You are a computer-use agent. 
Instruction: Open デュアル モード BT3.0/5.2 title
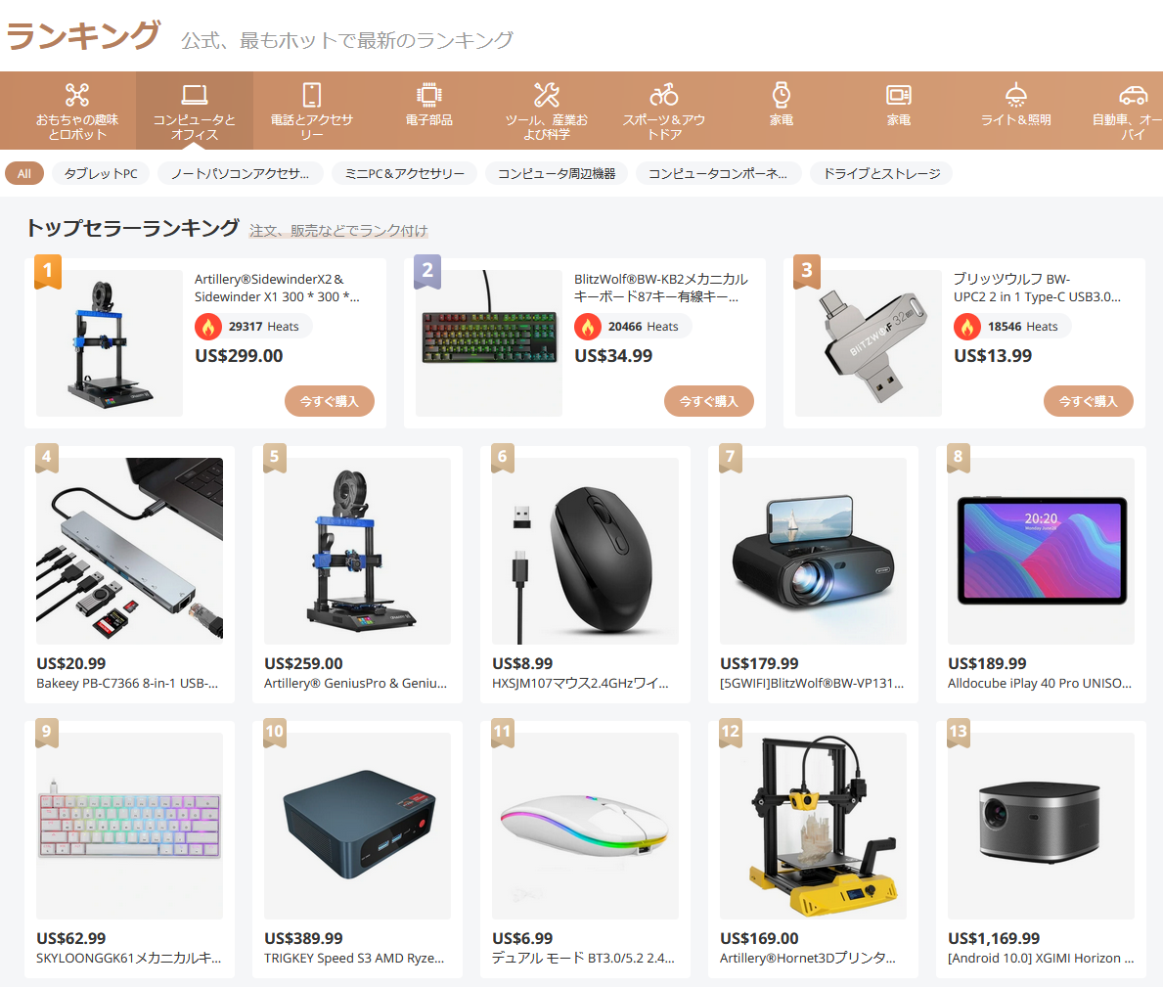[x=584, y=958]
